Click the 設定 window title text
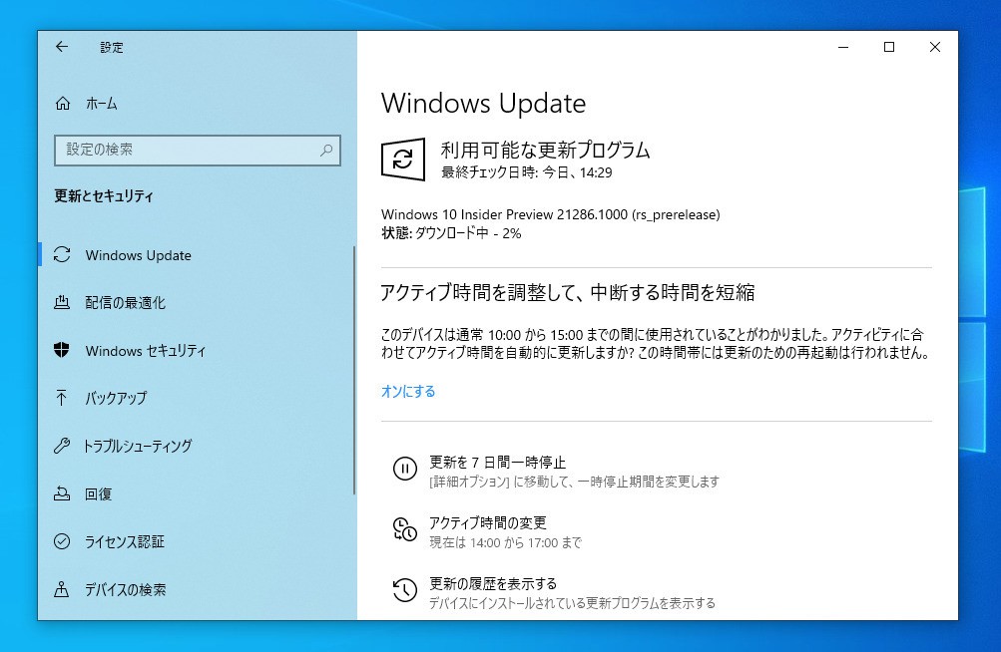 tap(112, 47)
